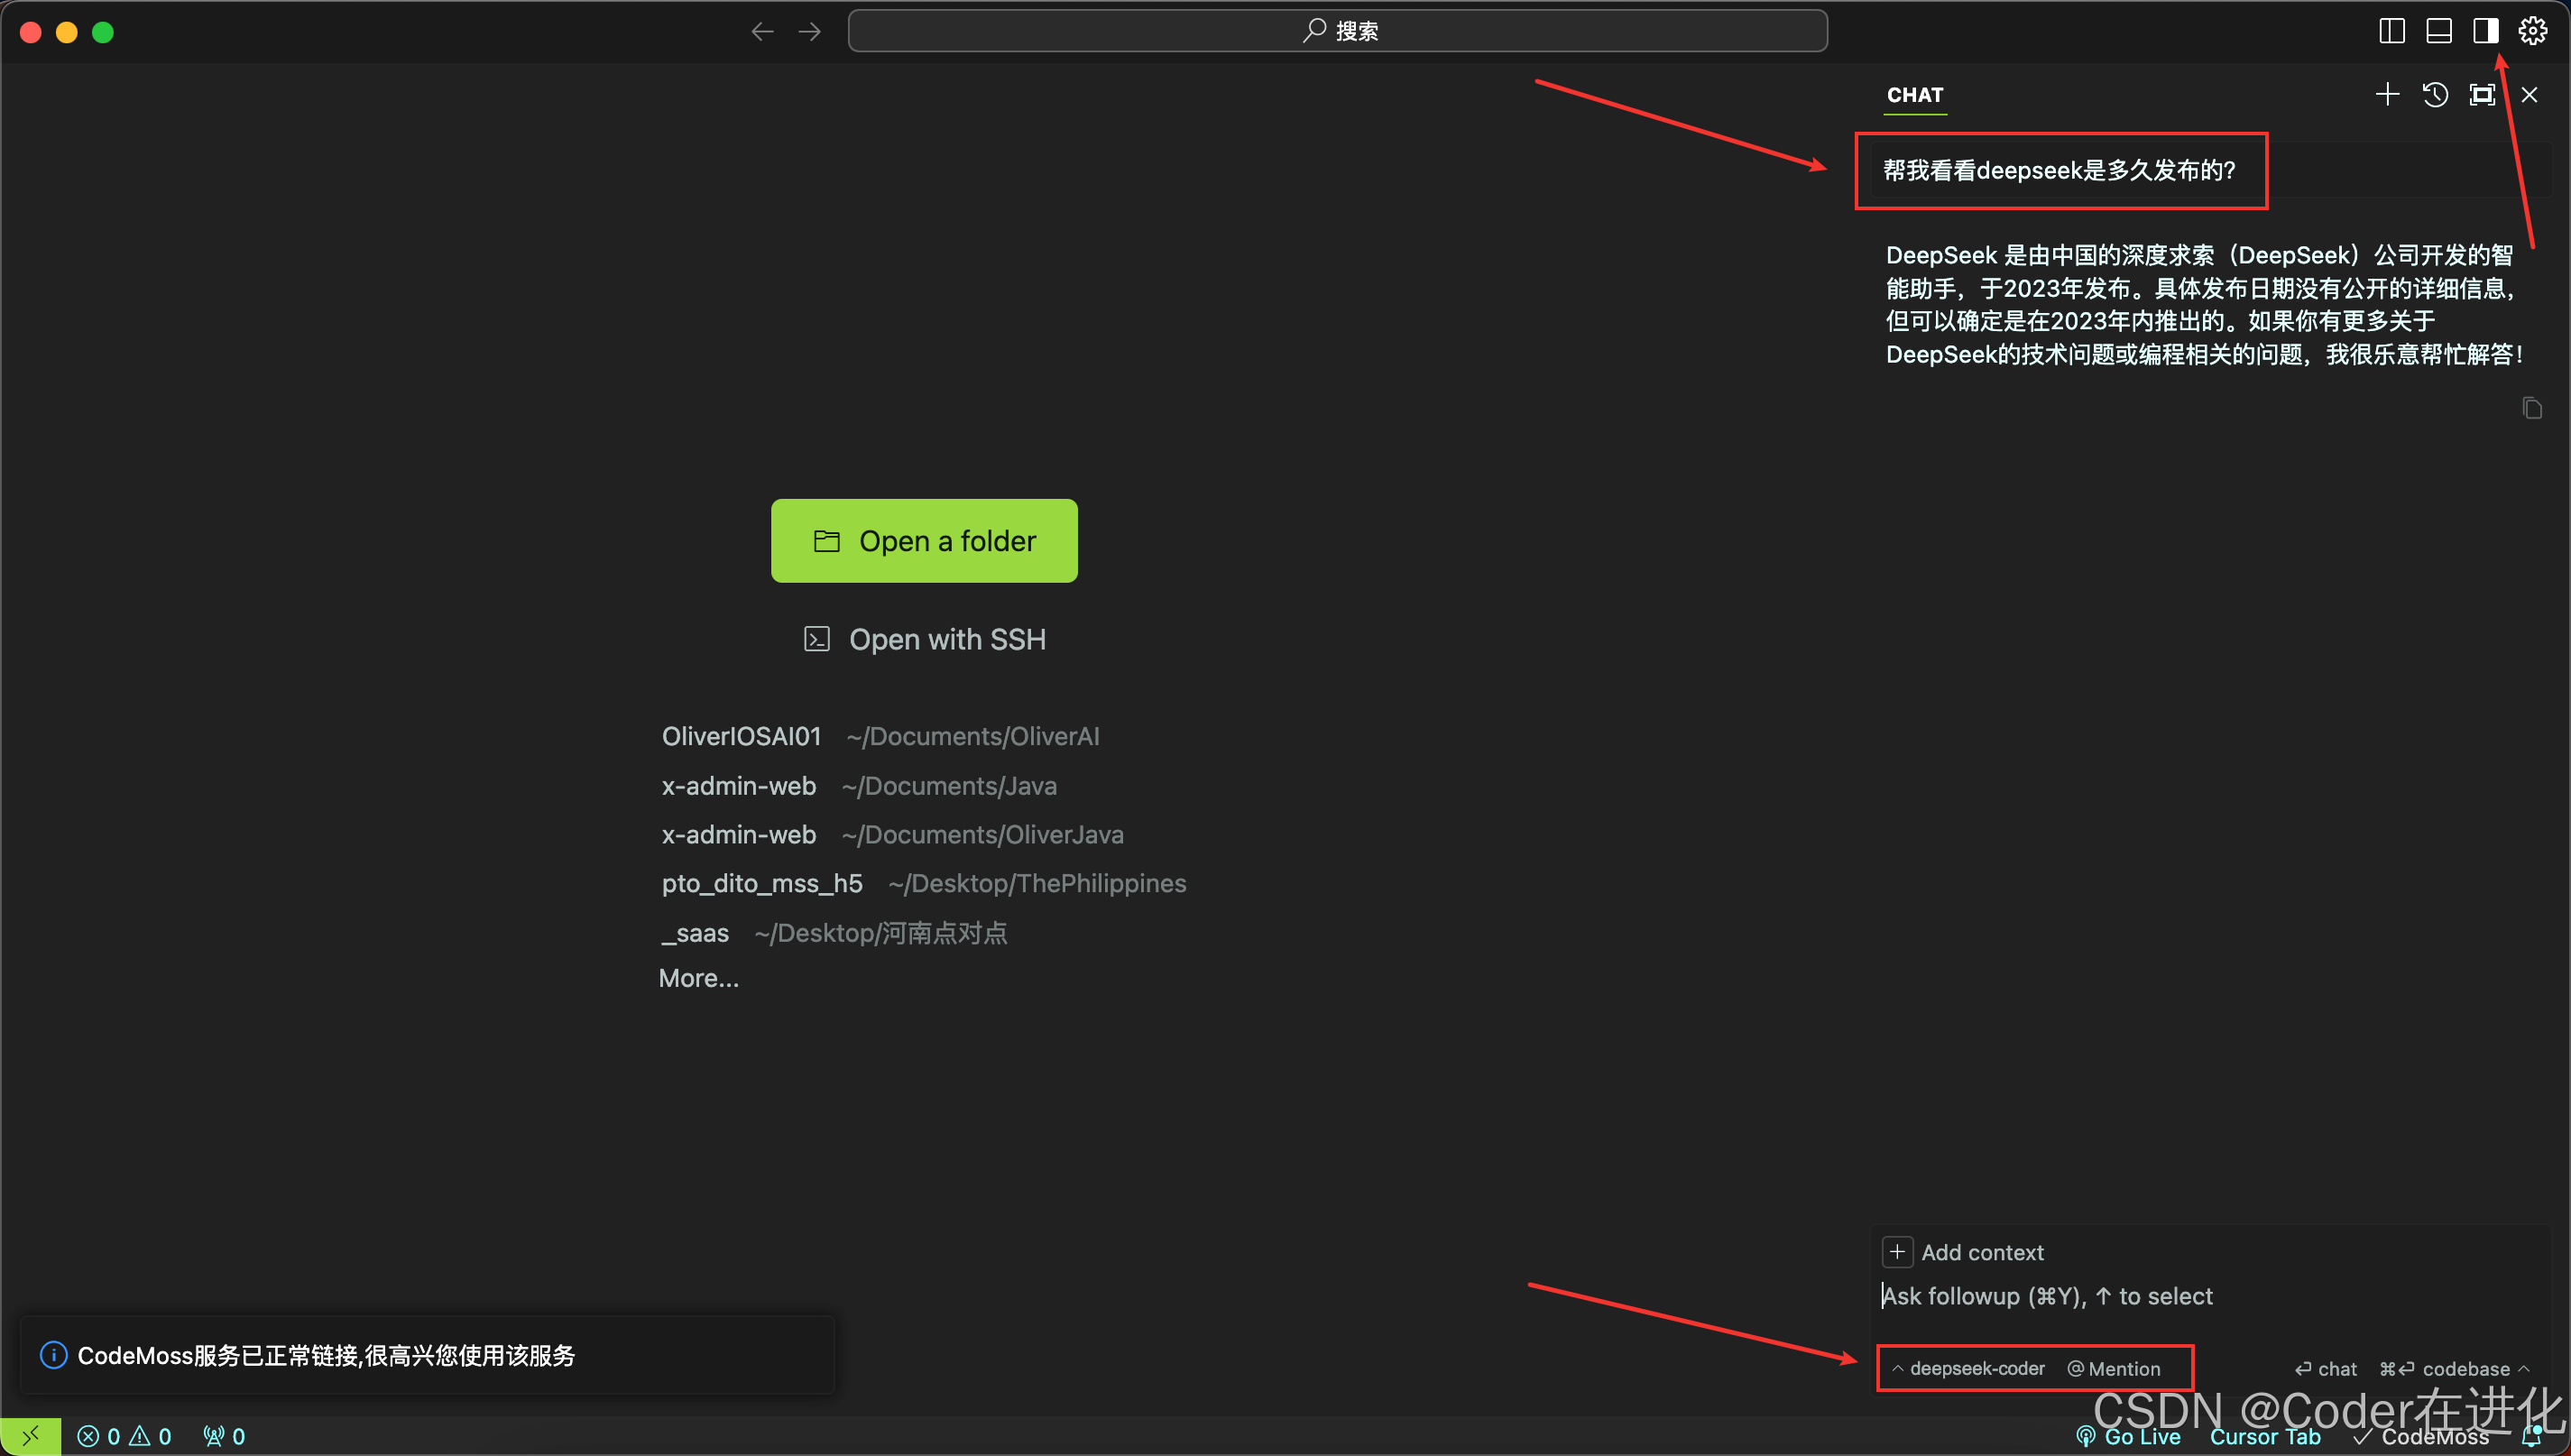2571x1456 pixels.
Task: Click the Open a folder button
Action: [x=923, y=541]
